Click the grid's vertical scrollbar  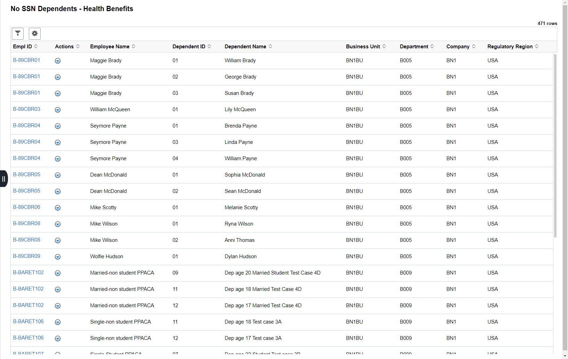tap(555, 146)
